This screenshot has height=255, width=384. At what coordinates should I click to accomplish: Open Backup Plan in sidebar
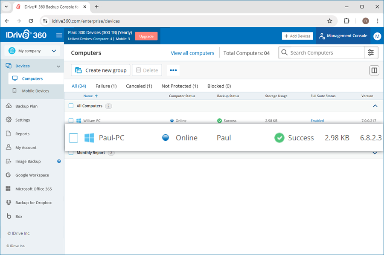[26, 106]
